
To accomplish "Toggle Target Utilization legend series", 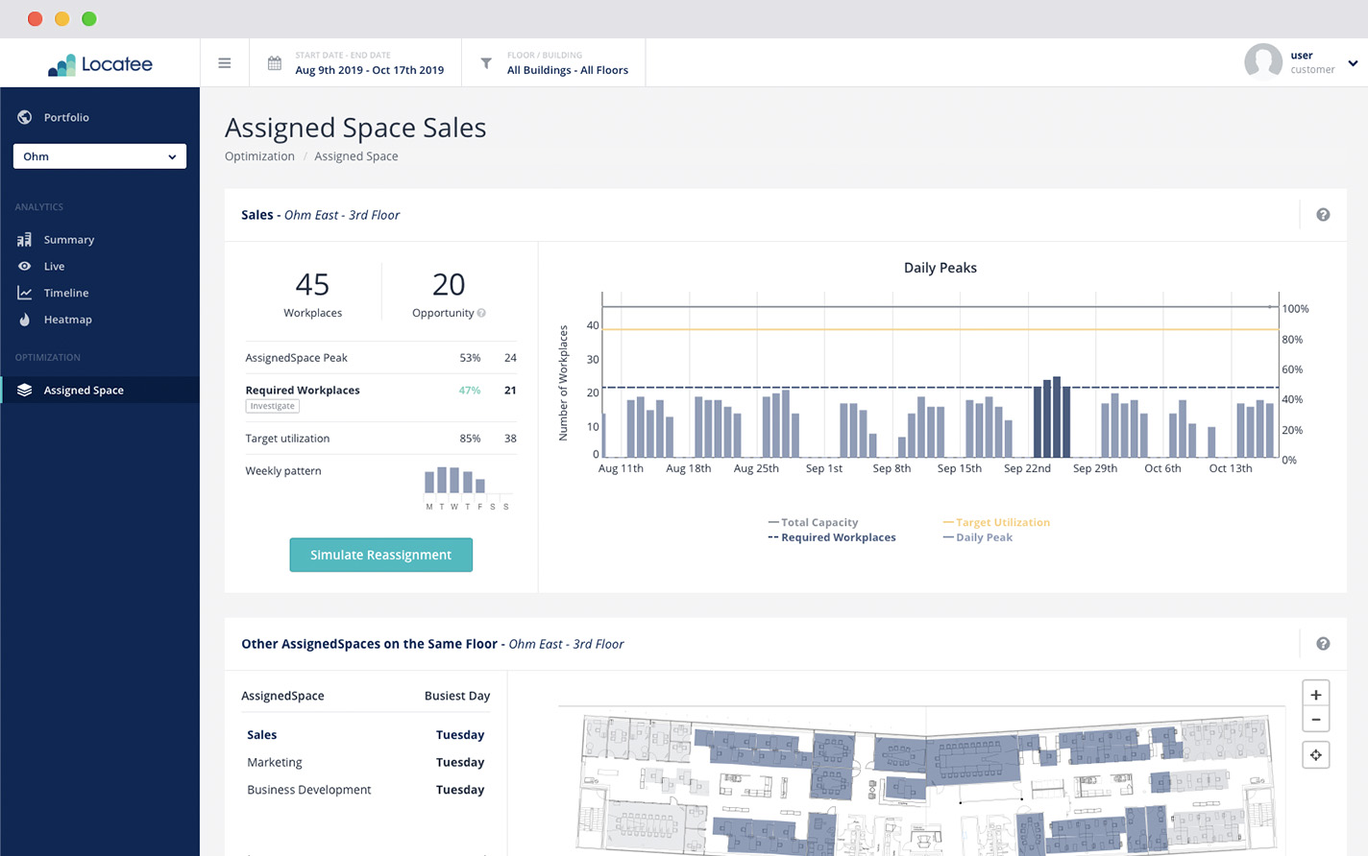I will (996, 522).
